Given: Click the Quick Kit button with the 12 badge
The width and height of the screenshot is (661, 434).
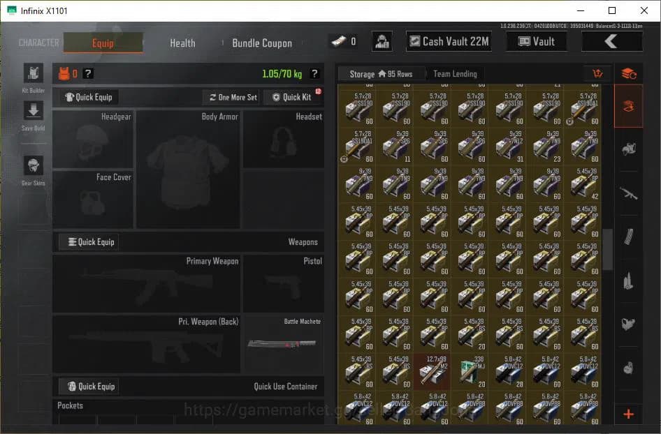Looking at the screenshot, I should [x=293, y=97].
